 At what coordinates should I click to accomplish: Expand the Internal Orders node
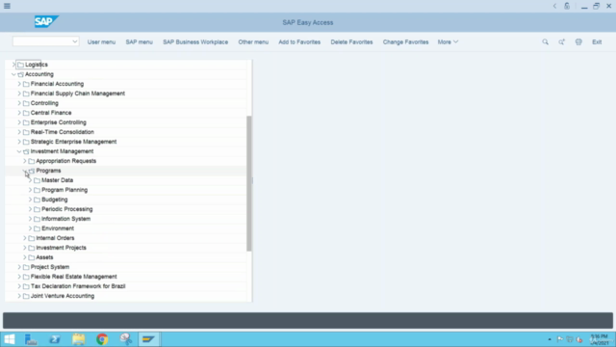coord(25,238)
